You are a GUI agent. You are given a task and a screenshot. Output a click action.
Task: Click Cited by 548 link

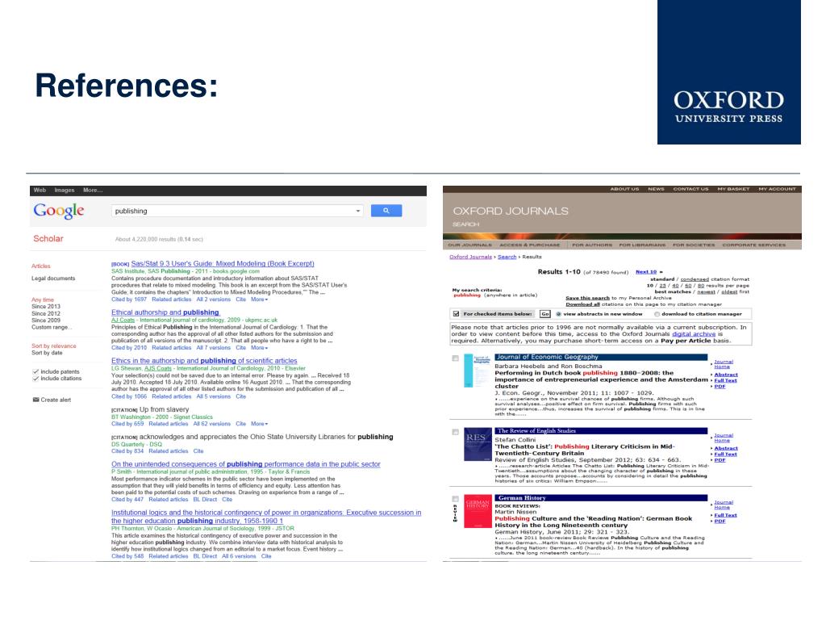click(127, 556)
